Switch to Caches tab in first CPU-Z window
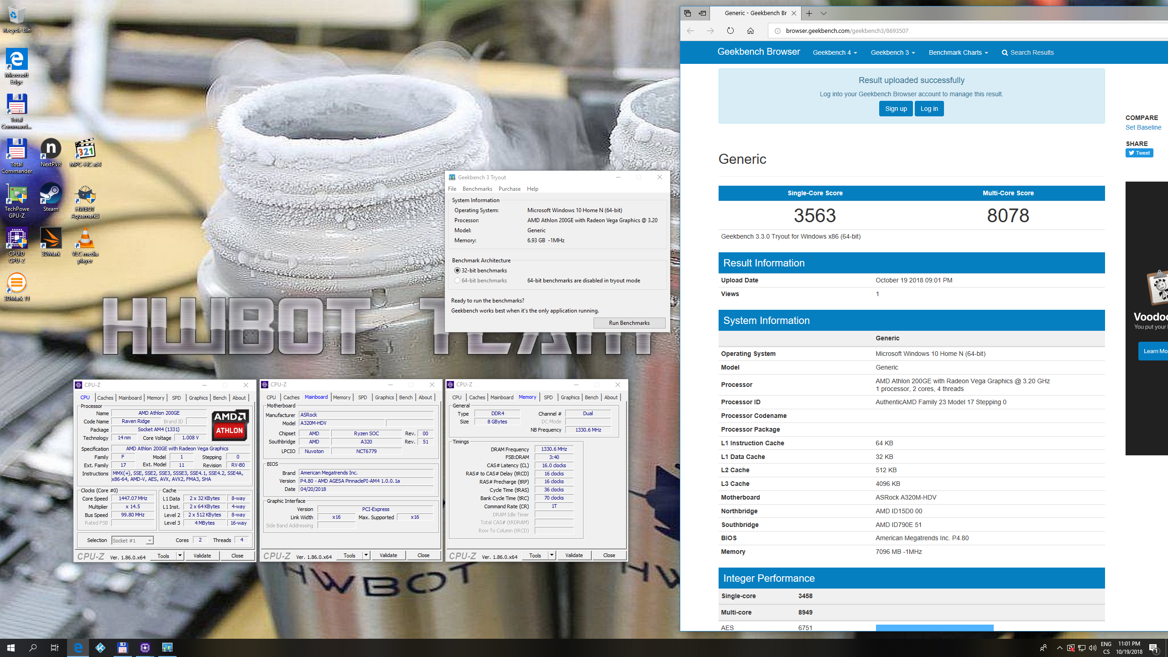 [105, 398]
